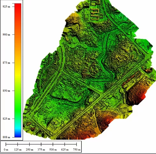Click the 825 m legend label
This screenshot has height=154, width=156.
point(6,119)
